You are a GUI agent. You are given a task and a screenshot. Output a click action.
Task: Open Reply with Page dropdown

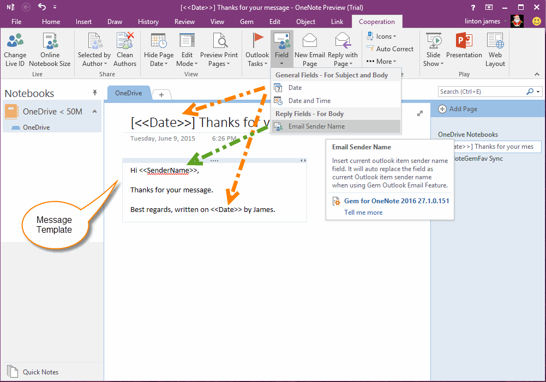click(x=343, y=50)
